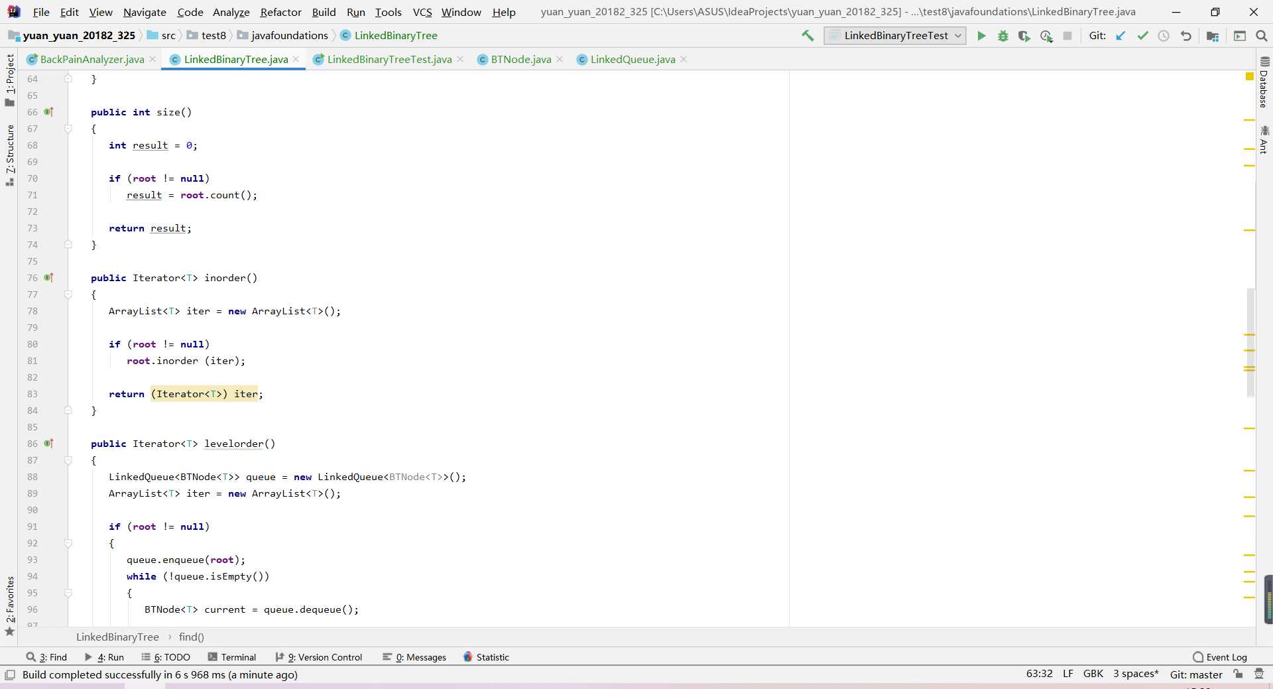Open the File menu
The image size is (1273, 689).
[41, 12]
